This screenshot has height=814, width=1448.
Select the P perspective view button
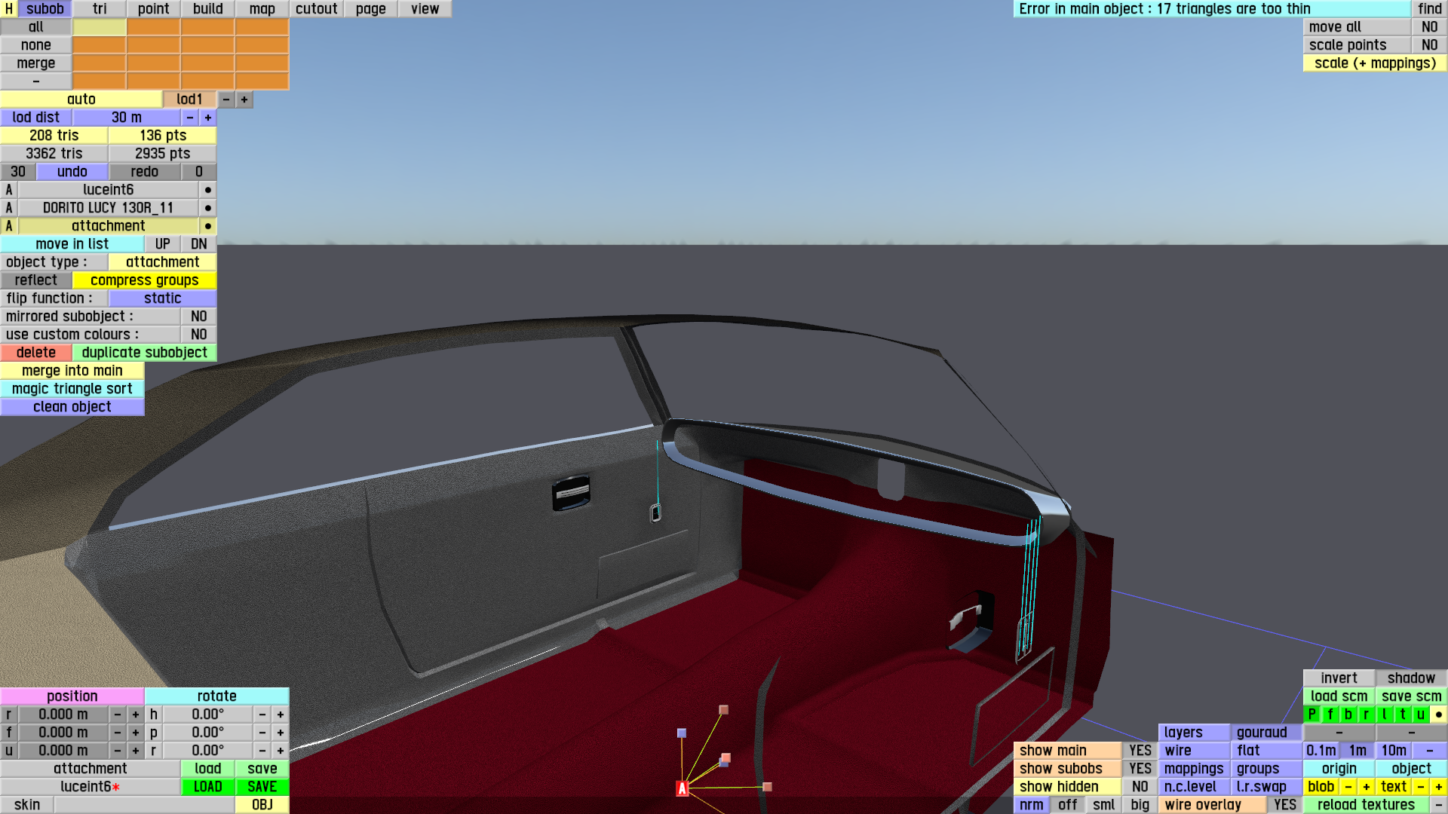point(1311,715)
